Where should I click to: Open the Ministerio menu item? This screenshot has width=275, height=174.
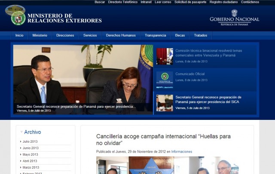(x=40, y=35)
